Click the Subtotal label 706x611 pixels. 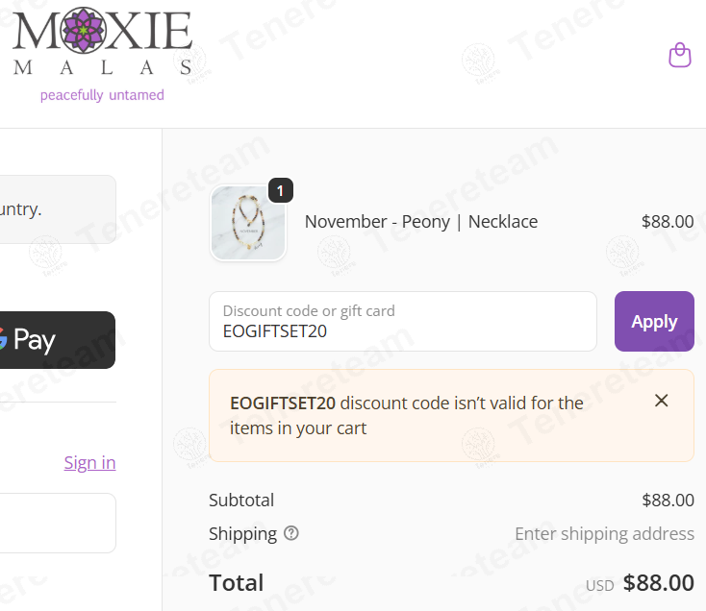pos(241,500)
